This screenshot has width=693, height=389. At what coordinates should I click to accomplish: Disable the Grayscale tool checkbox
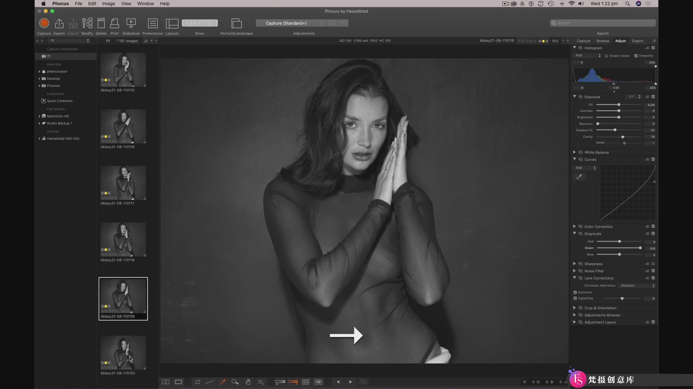pyautogui.click(x=653, y=233)
